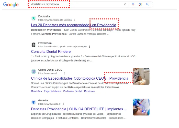Image resolution: width=179 pixels, height=128 pixels.
Task: Click into the search box text field
Action: coord(75,4)
